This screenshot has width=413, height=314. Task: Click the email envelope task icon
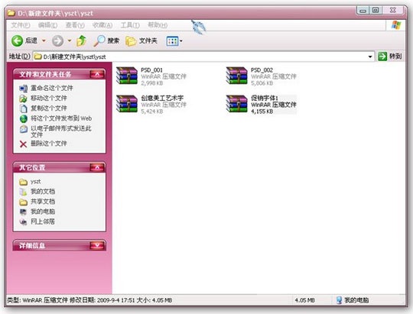[x=23, y=129]
